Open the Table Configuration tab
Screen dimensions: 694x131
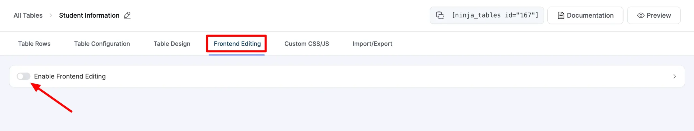(102, 44)
